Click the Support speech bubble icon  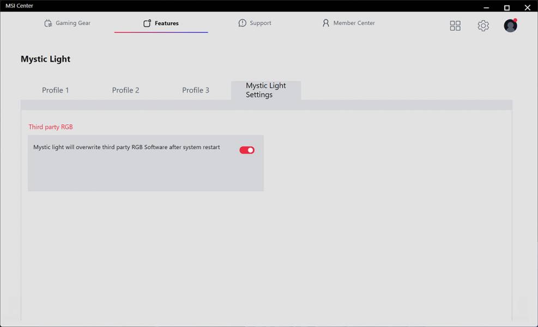(243, 23)
